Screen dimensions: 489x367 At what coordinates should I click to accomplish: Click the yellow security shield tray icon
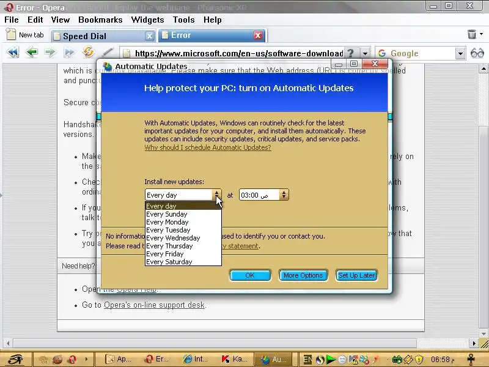click(419, 360)
